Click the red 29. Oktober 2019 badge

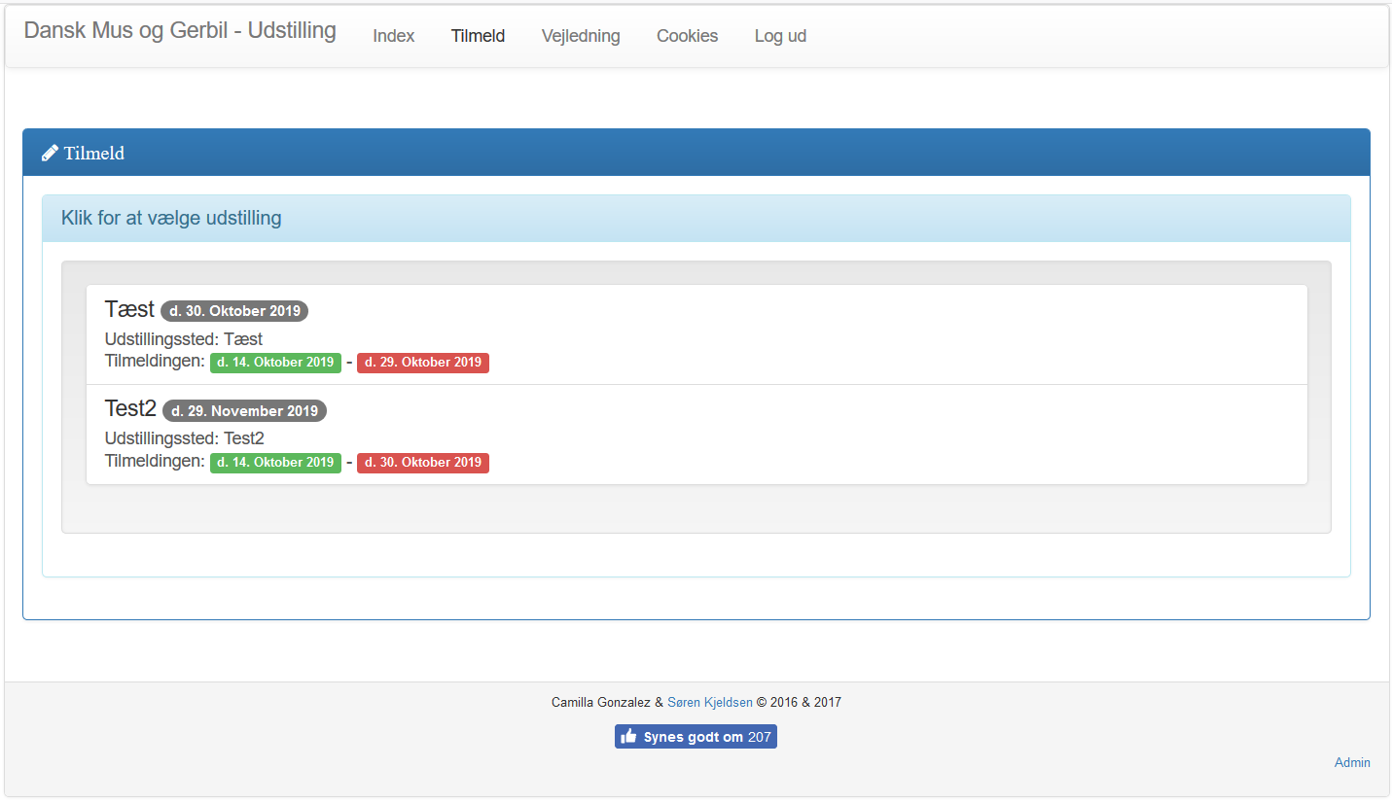coord(422,363)
